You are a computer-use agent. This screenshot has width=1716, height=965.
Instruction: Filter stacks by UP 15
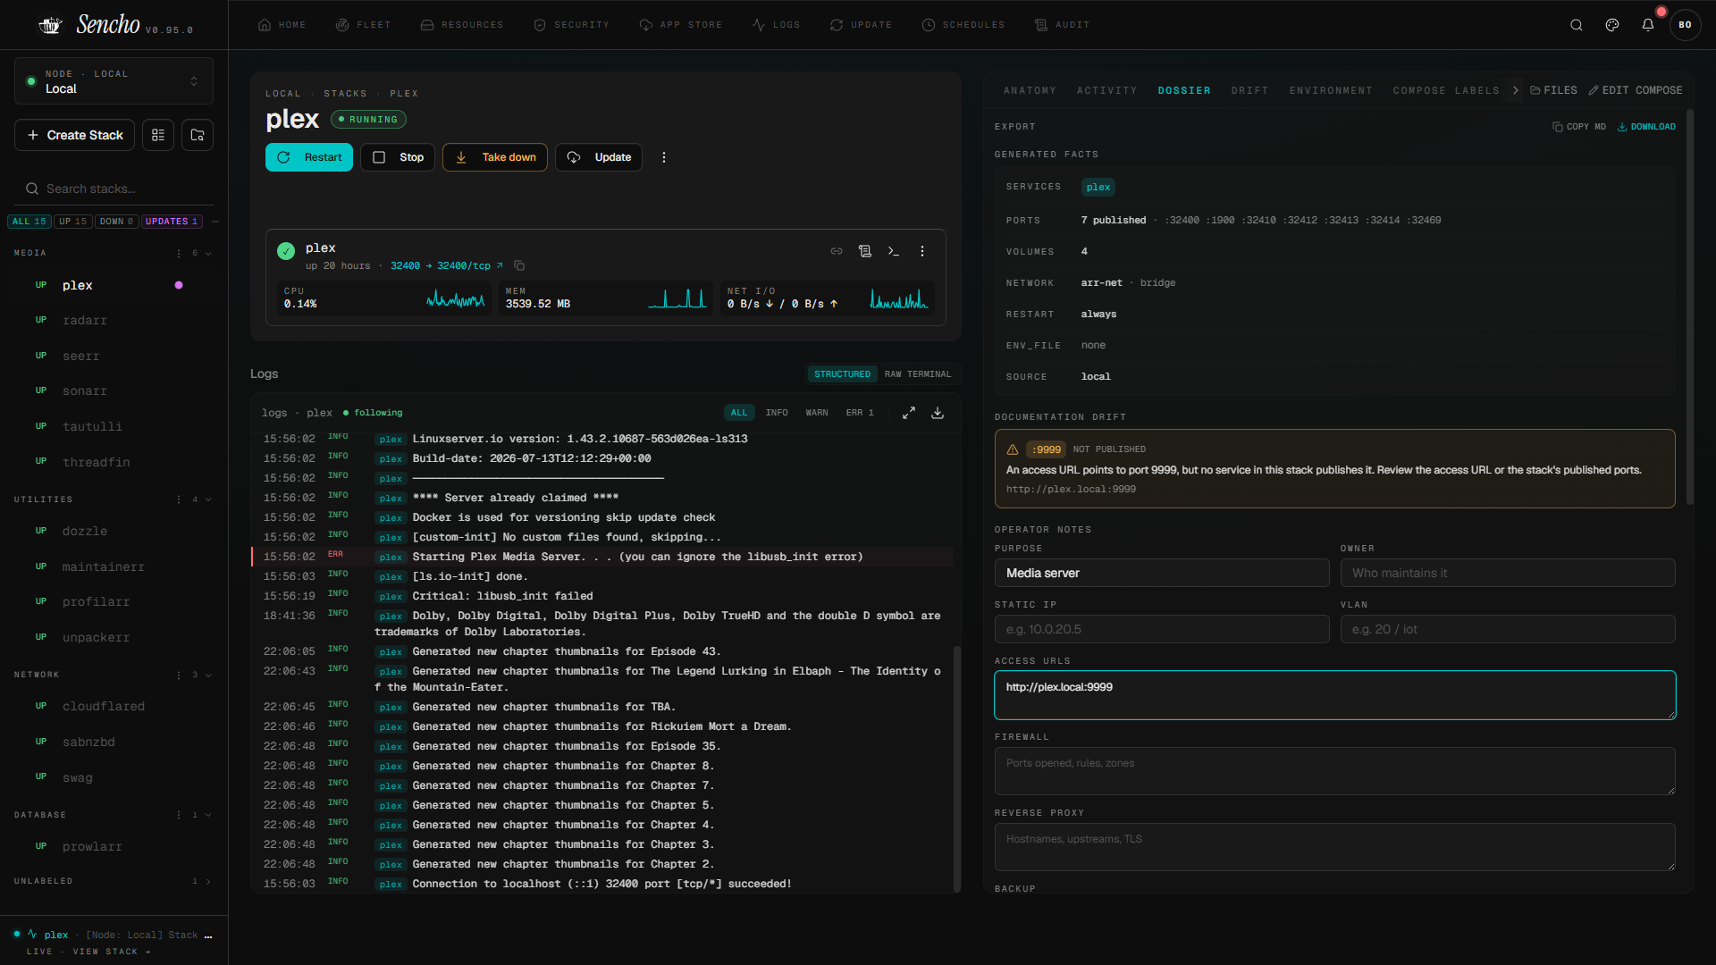click(73, 222)
